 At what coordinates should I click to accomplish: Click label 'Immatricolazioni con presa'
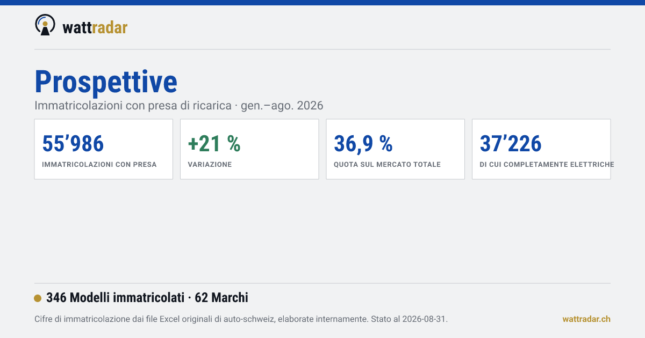pyautogui.click(x=99, y=165)
